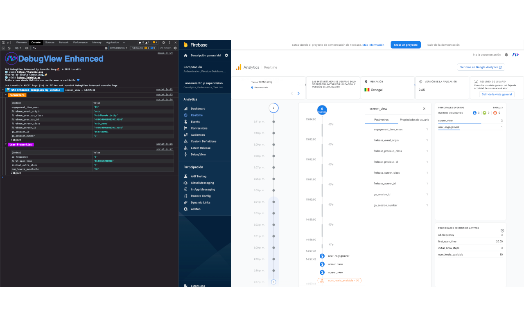Go to next user snapshot arrow

click(x=298, y=94)
